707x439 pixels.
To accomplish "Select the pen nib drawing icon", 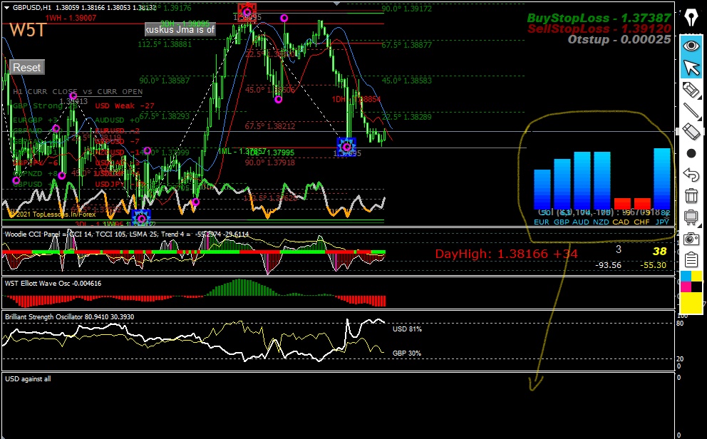I will [x=691, y=18].
